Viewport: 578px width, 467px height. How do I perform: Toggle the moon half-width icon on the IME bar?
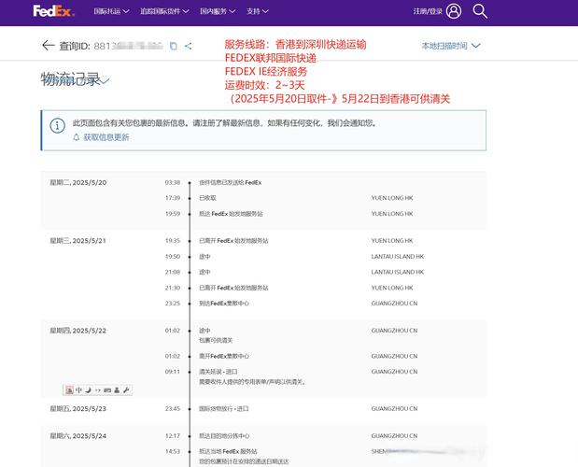coord(88,390)
